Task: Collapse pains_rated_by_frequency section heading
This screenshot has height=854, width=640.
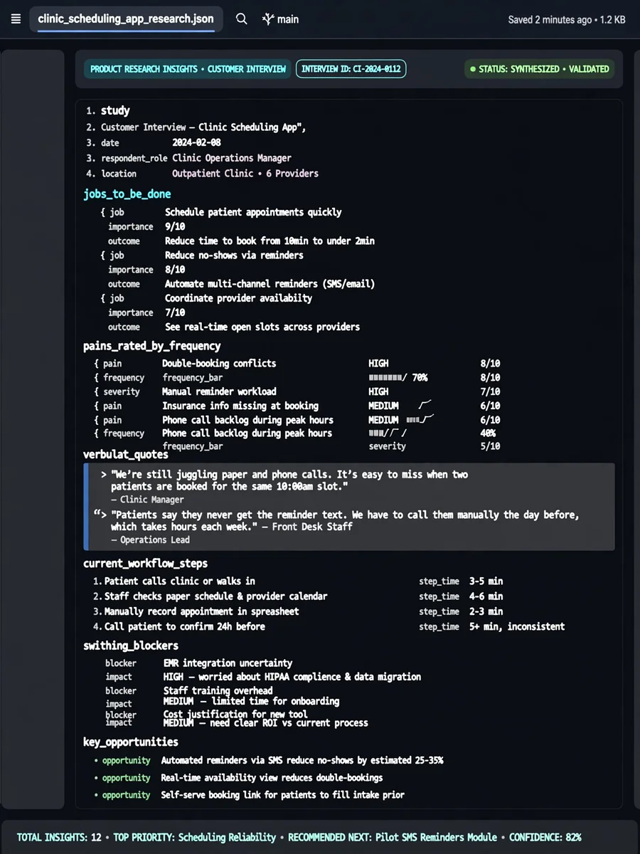Action: click(x=151, y=346)
